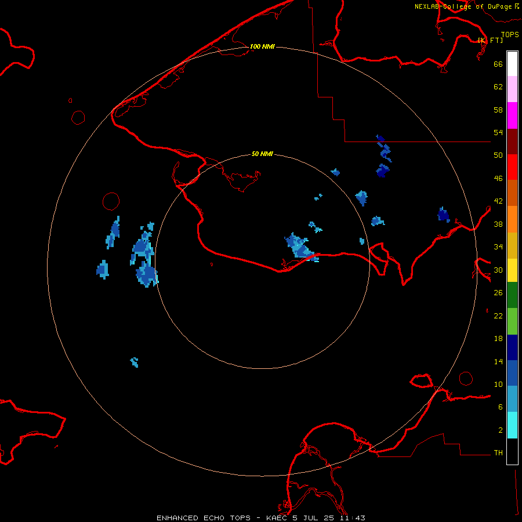This screenshot has height=522, width=522.
Task: Click legend value "66"
Action: [x=498, y=64]
